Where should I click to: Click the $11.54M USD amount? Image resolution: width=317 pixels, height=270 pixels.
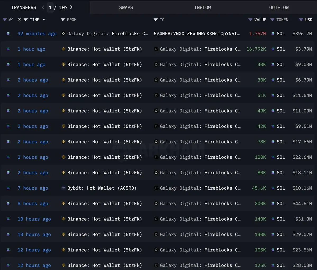pos(302,95)
